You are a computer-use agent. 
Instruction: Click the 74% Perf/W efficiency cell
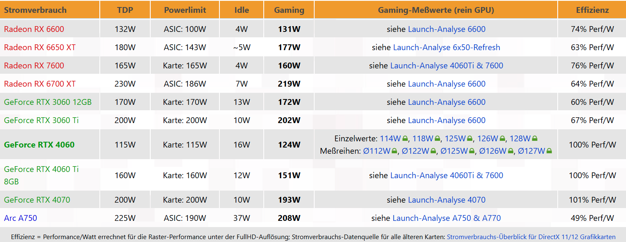tap(592, 29)
